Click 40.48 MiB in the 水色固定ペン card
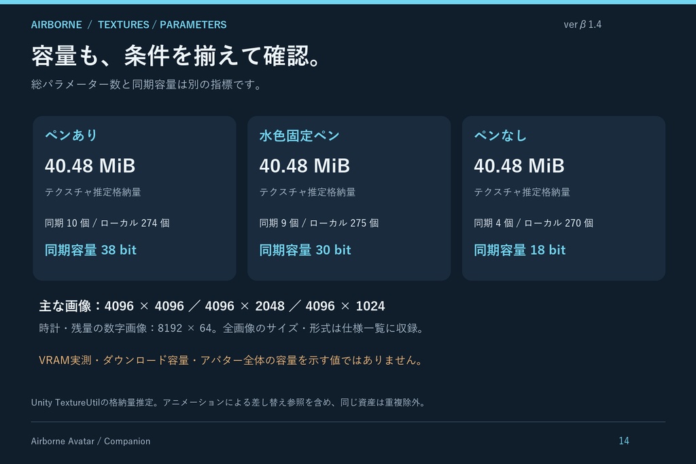This screenshot has width=696, height=464. (304, 166)
